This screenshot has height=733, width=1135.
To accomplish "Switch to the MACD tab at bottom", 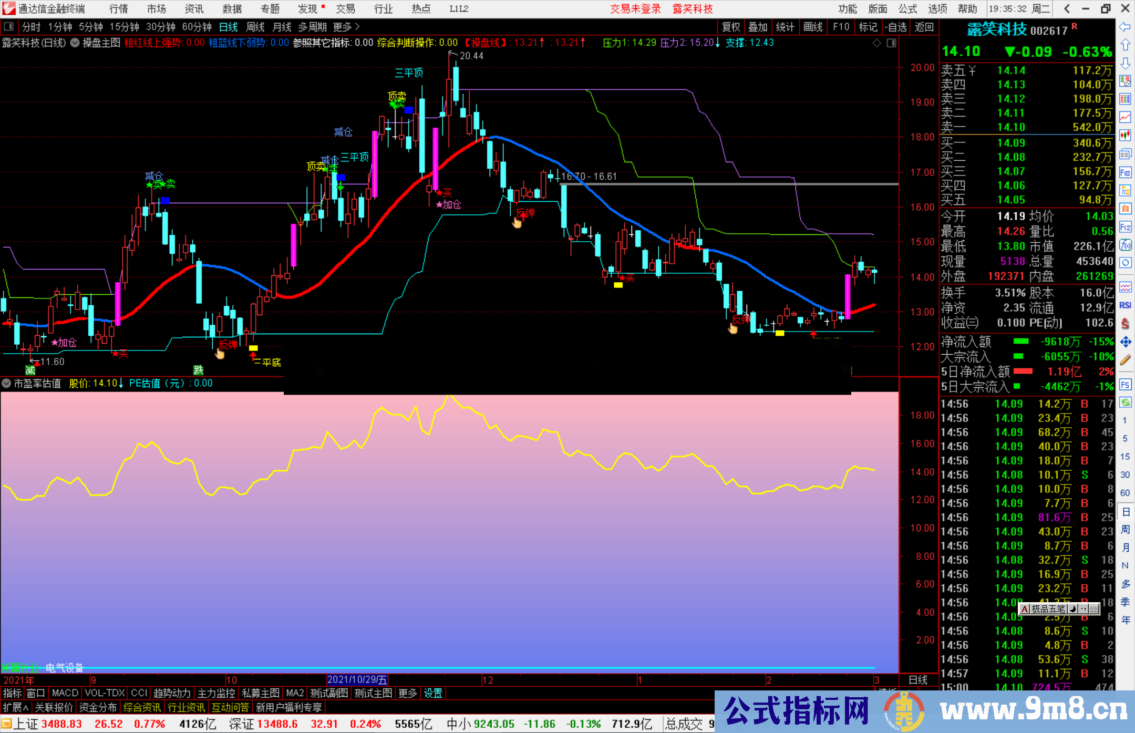I will pyautogui.click(x=65, y=693).
